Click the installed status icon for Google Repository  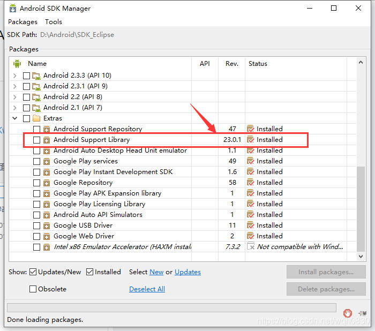pos(250,183)
